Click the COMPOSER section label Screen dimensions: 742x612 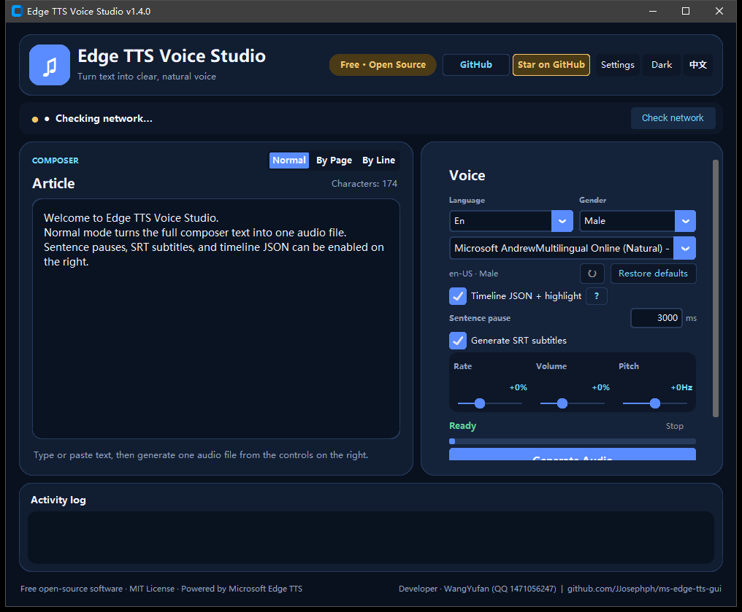coord(56,160)
